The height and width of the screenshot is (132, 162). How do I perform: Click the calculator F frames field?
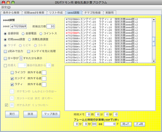click(110, 124)
